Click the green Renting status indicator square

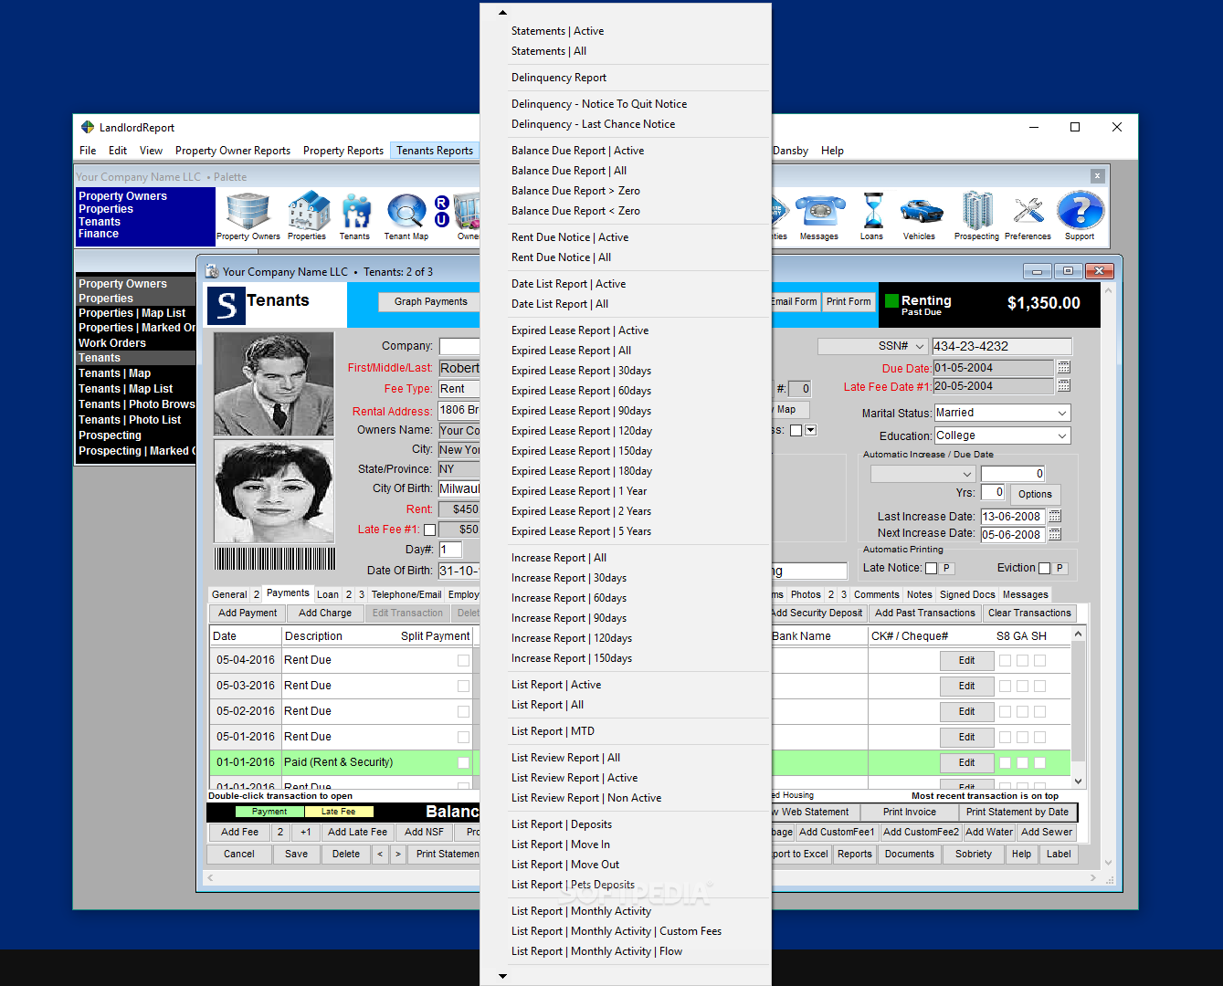click(891, 300)
